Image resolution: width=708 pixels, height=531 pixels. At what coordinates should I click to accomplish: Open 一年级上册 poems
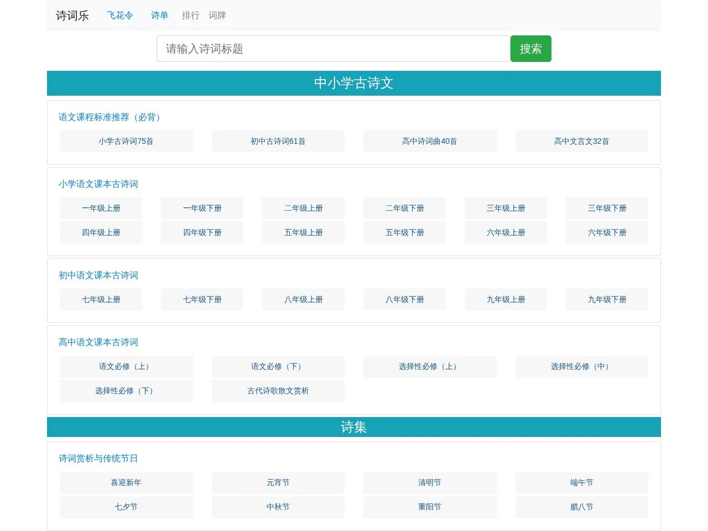pyautogui.click(x=101, y=208)
